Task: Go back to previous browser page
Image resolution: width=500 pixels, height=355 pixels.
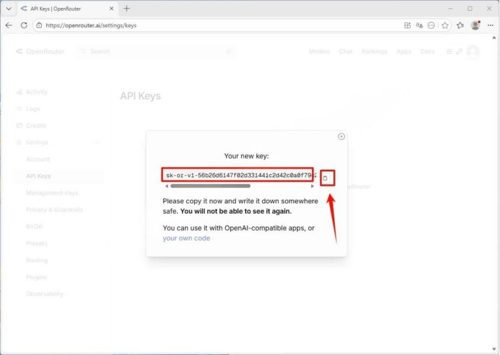Action: (x=8, y=25)
